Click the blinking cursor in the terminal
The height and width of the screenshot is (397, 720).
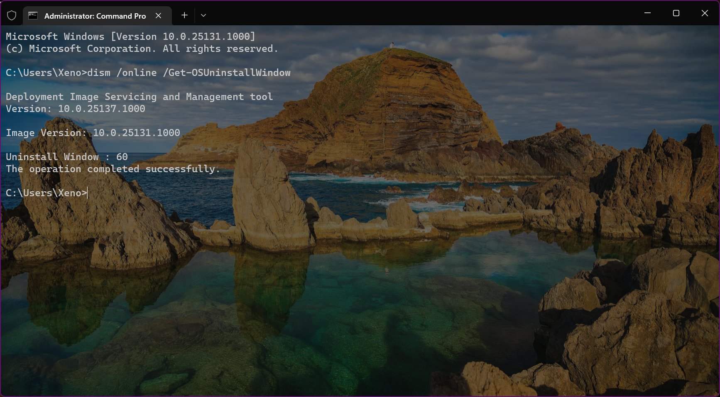click(88, 193)
